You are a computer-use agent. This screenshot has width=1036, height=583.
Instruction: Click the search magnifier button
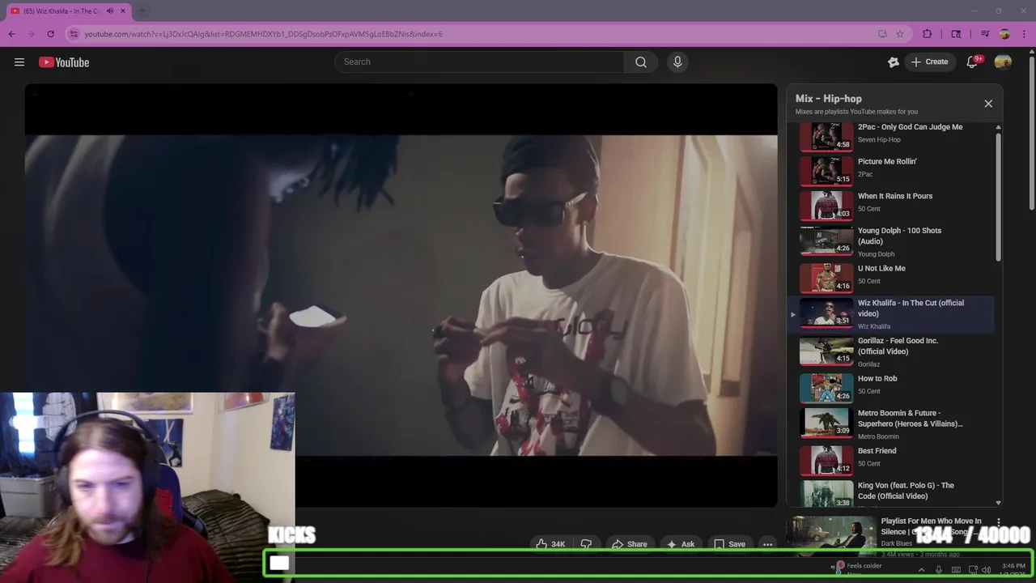pos(641,62)
